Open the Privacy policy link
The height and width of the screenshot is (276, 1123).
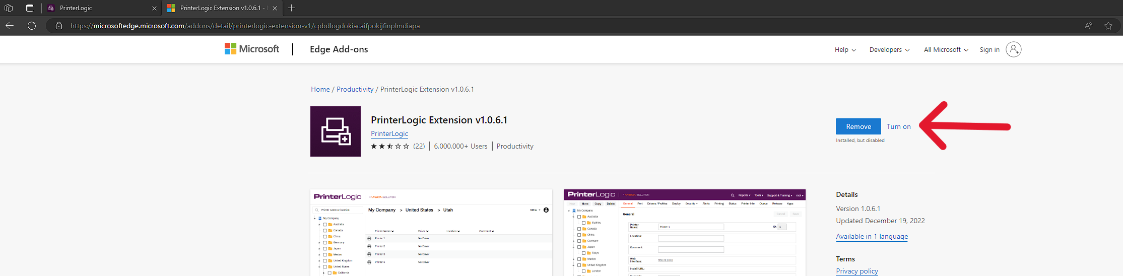pyautogui.click(x=857, y=271)
